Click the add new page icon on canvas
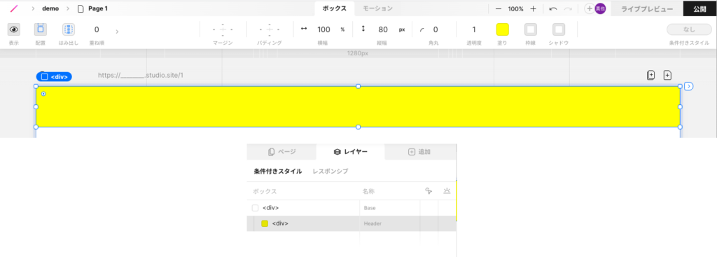The width and height of the screenshot is (717, 257). tap(667, 76)
